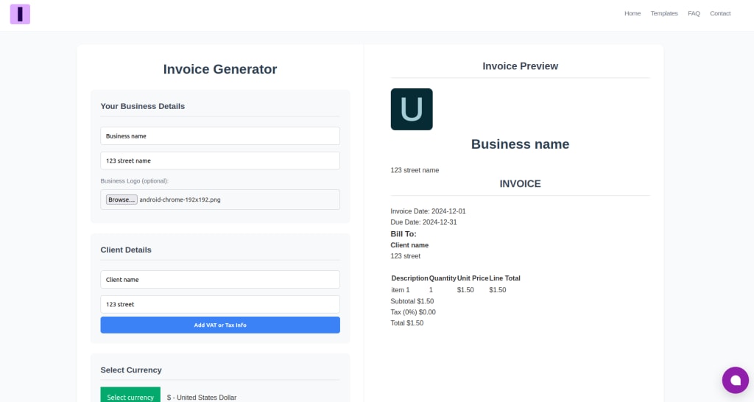Open the Select currency dropdown button
The image size is (754, 402).
pyautogui.click(x=130, y=397)
